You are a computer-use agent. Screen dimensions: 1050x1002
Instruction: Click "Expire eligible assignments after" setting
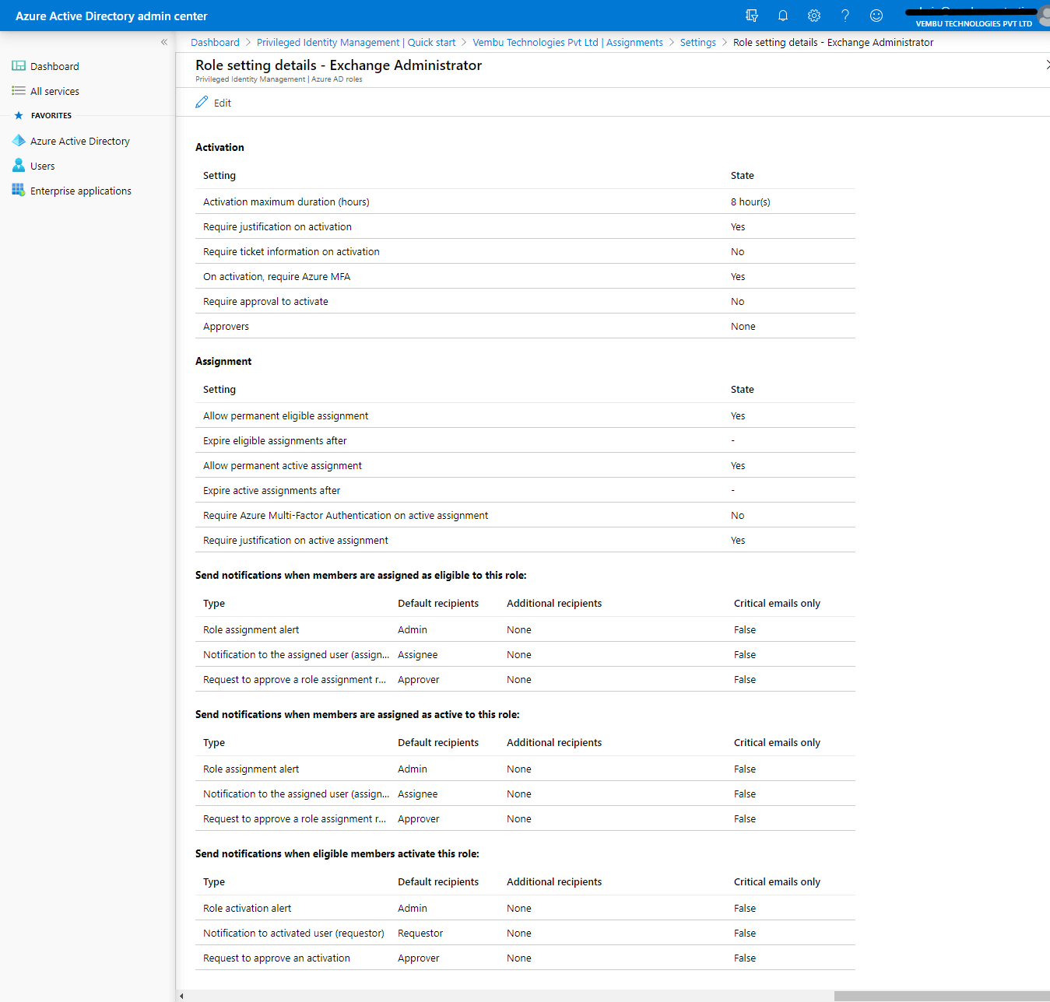[x=275, y=440]
